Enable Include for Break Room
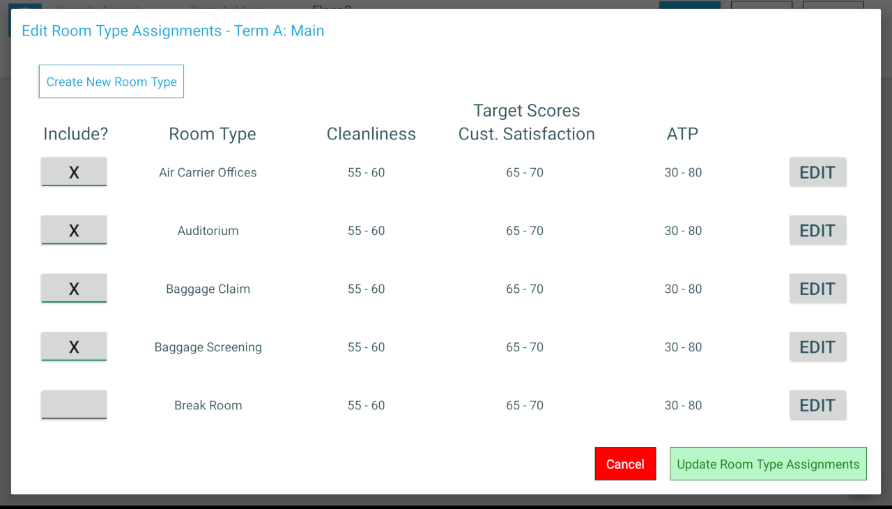This screenshot has width=892, height=509. (74, 405)
